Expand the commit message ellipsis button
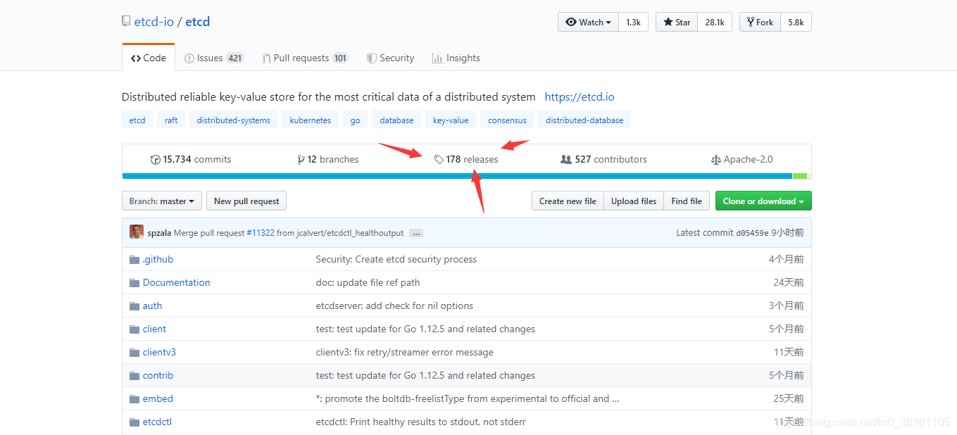 click(x=416, y=233)
